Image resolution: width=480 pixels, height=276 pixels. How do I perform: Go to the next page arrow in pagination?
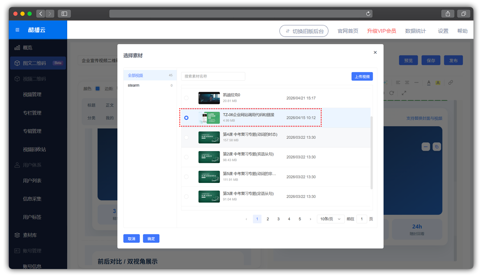pyautogui.click(x=310, y=219)
